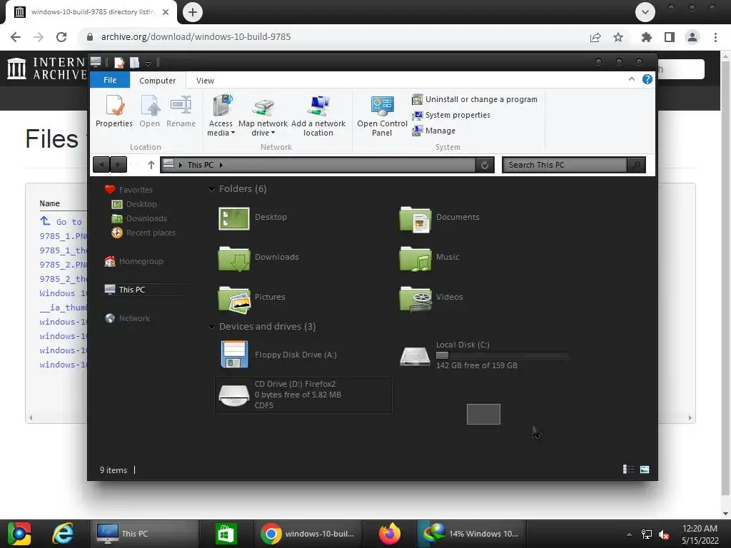Open the File tab in Explorer

pyautogui.click(x=109, y=80)
